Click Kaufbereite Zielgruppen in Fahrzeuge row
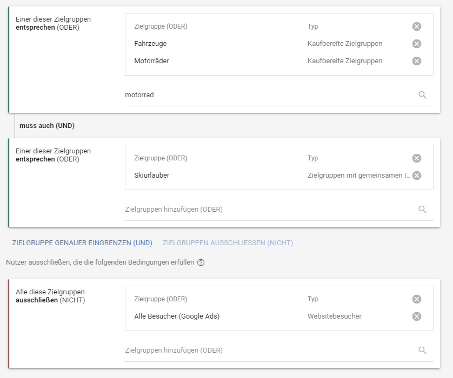Viewport: 453px width, 378px height. 345,44
